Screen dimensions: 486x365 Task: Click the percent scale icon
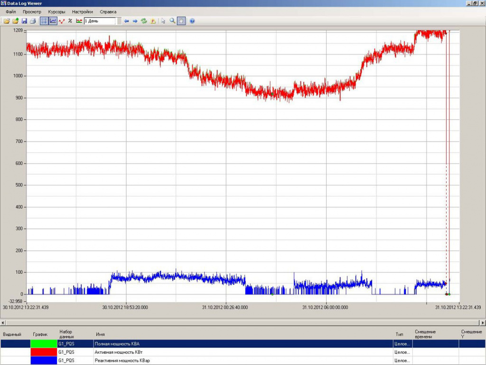coord(70,21)
